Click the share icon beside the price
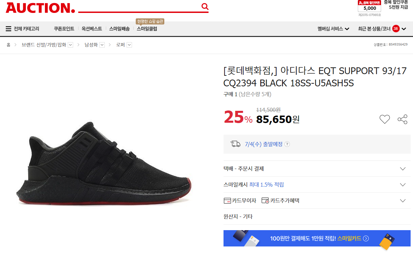This screenshot has height=257, width=413. pos(402,119)
